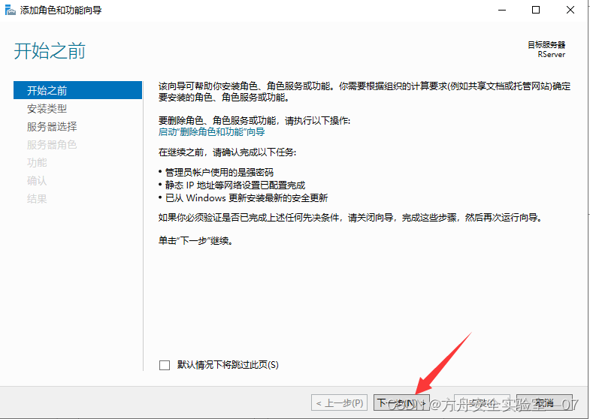Click the 目标服务器 label
Screen dimensions: 590x419
pyautogui.click(x=546, y=45)
